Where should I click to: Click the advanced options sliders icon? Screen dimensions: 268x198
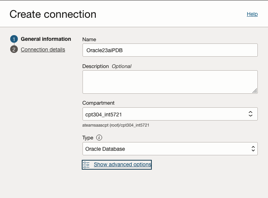(x=86, y=165)
